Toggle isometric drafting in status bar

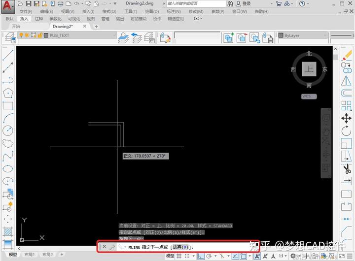pyautogui.click(x=222, y=256)
